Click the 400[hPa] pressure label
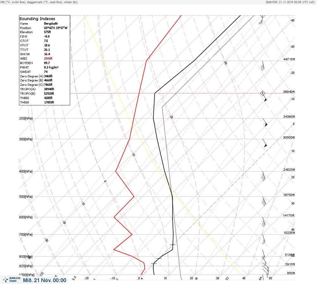317x284 pixels. pyautogui.click(x=26, y=171)
